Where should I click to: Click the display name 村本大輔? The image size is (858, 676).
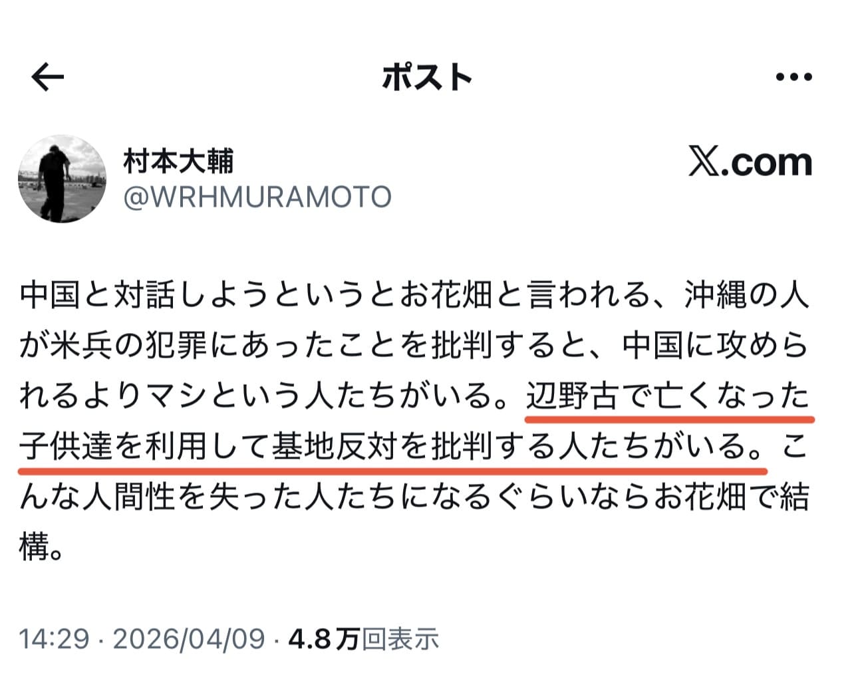pyautogui.click(x=179, y=161)
